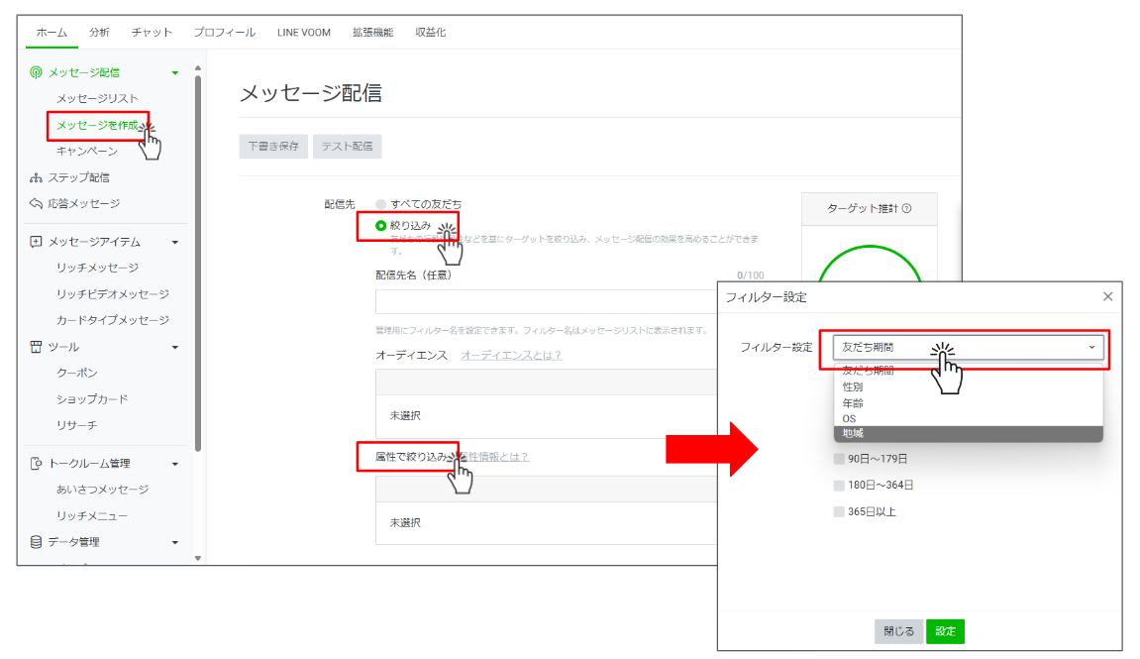Collapse the メッセージ配信 section arrow

click(174, 72)
